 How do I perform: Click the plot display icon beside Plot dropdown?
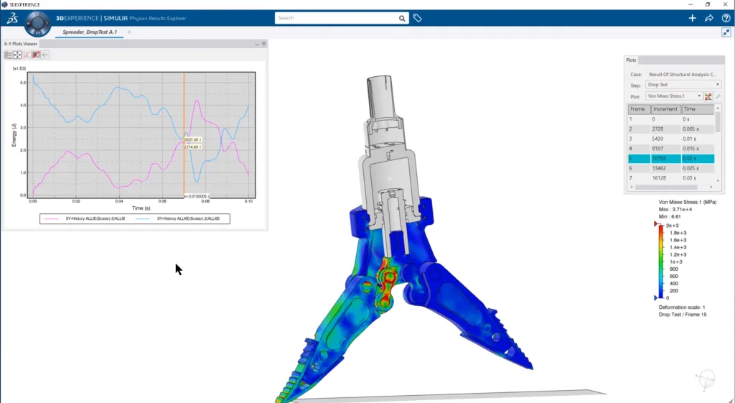[x=708, y=96]
